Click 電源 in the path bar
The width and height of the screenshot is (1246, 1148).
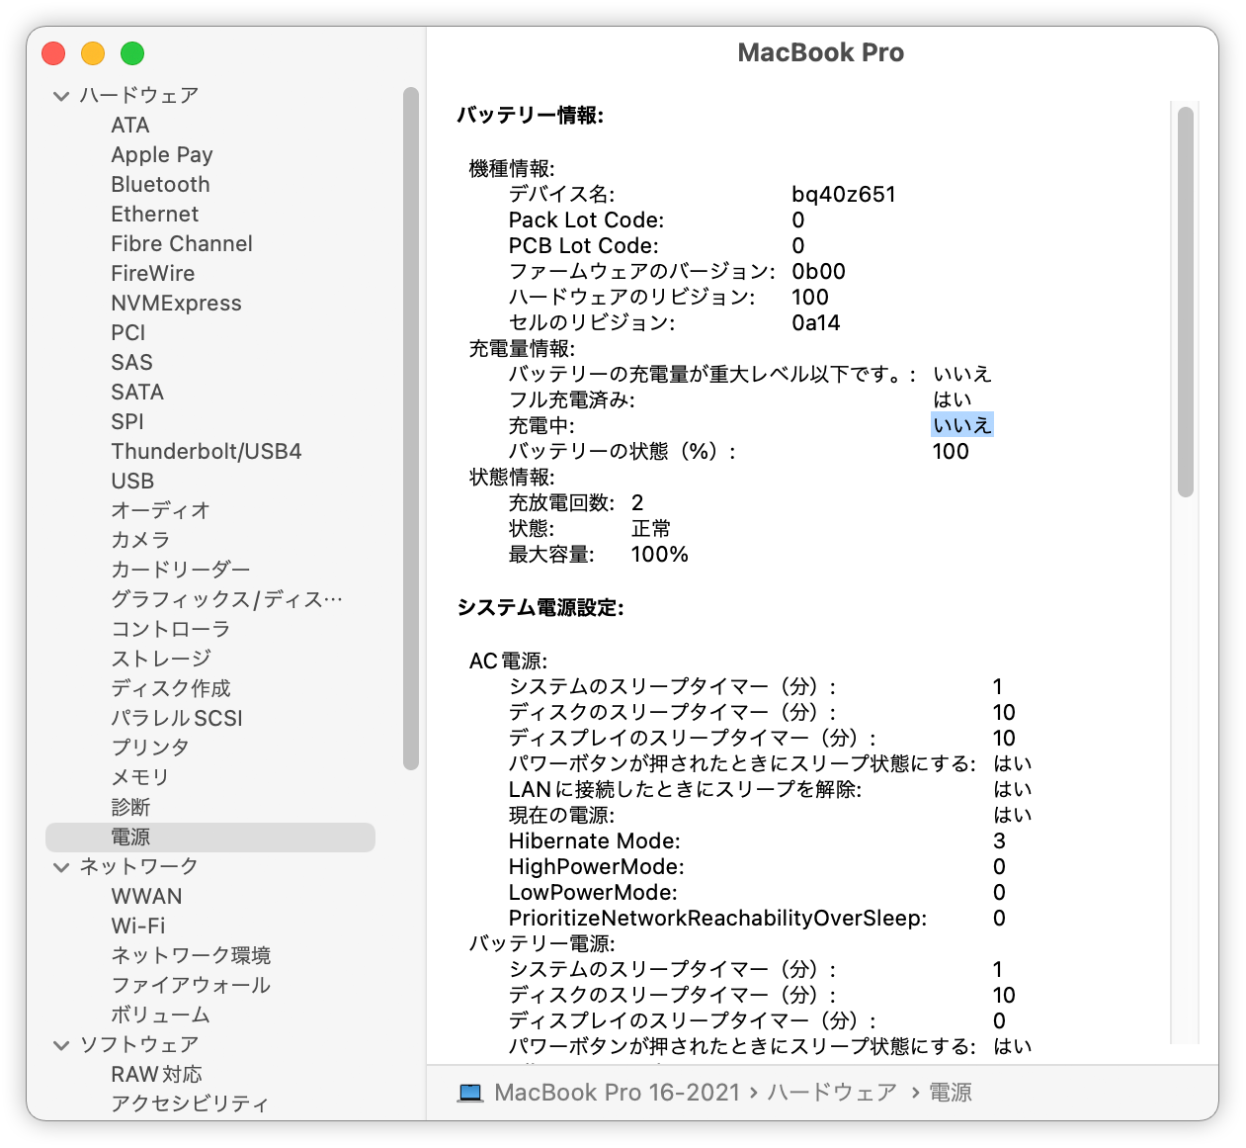tap(951, 1093)
